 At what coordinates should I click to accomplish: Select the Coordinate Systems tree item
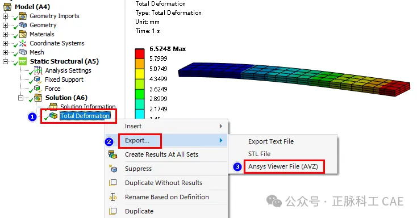57,43
